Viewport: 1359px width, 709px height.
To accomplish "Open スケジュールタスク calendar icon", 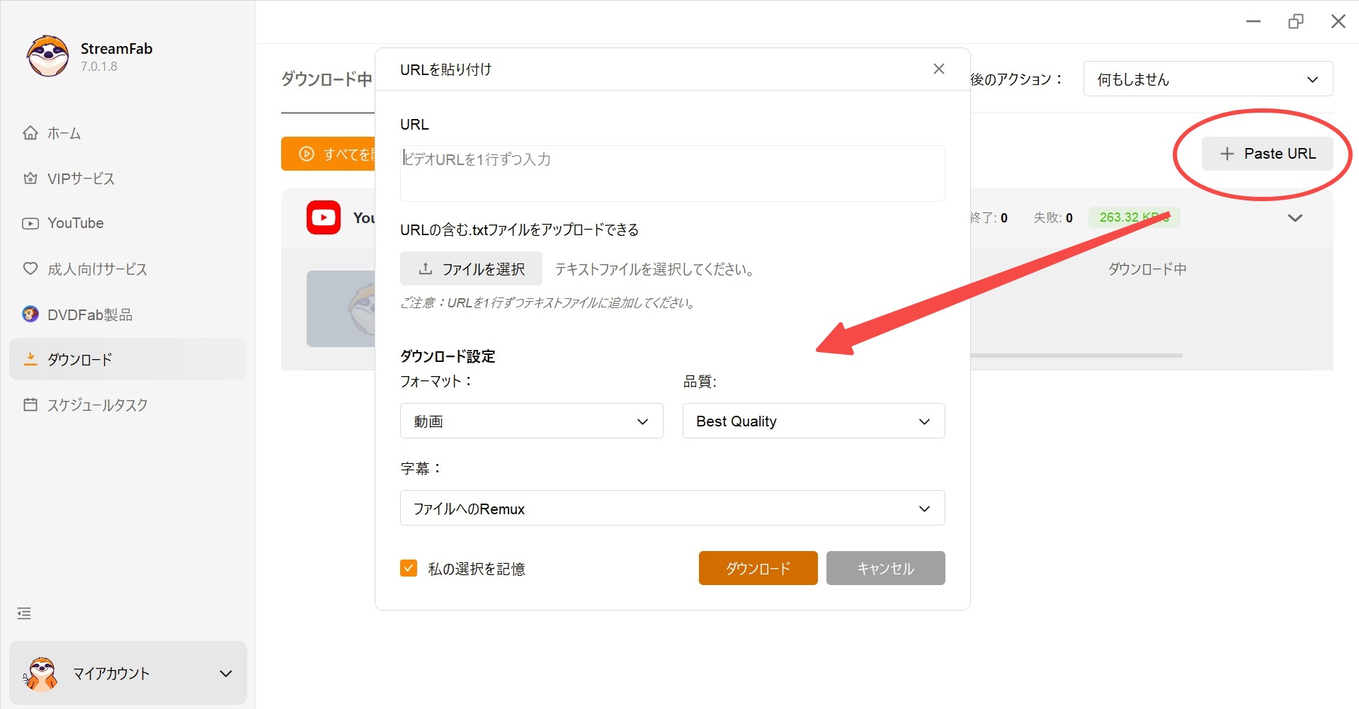I will (30, 404).
